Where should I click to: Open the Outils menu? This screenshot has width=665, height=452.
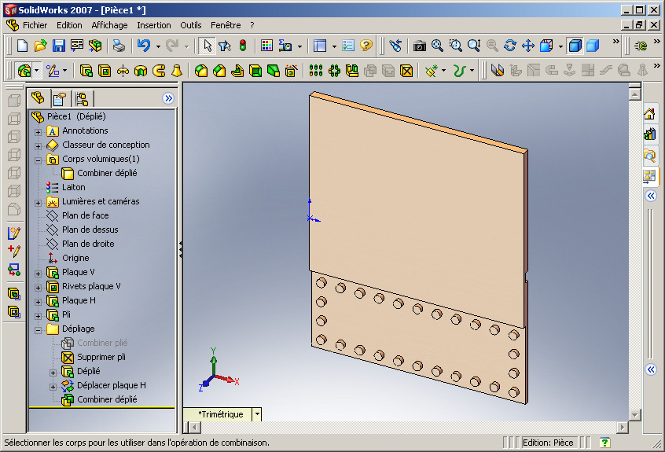191,25
